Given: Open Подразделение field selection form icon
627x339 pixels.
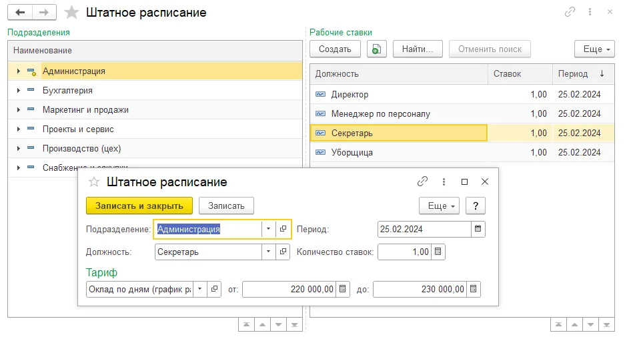Looking at the screenshot, I should pyautogui.click(x=283, y=229).
